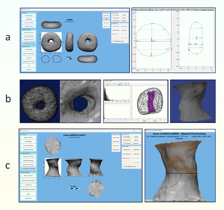
Task: Click Add Current in top window
Action: tap(115, 34)
